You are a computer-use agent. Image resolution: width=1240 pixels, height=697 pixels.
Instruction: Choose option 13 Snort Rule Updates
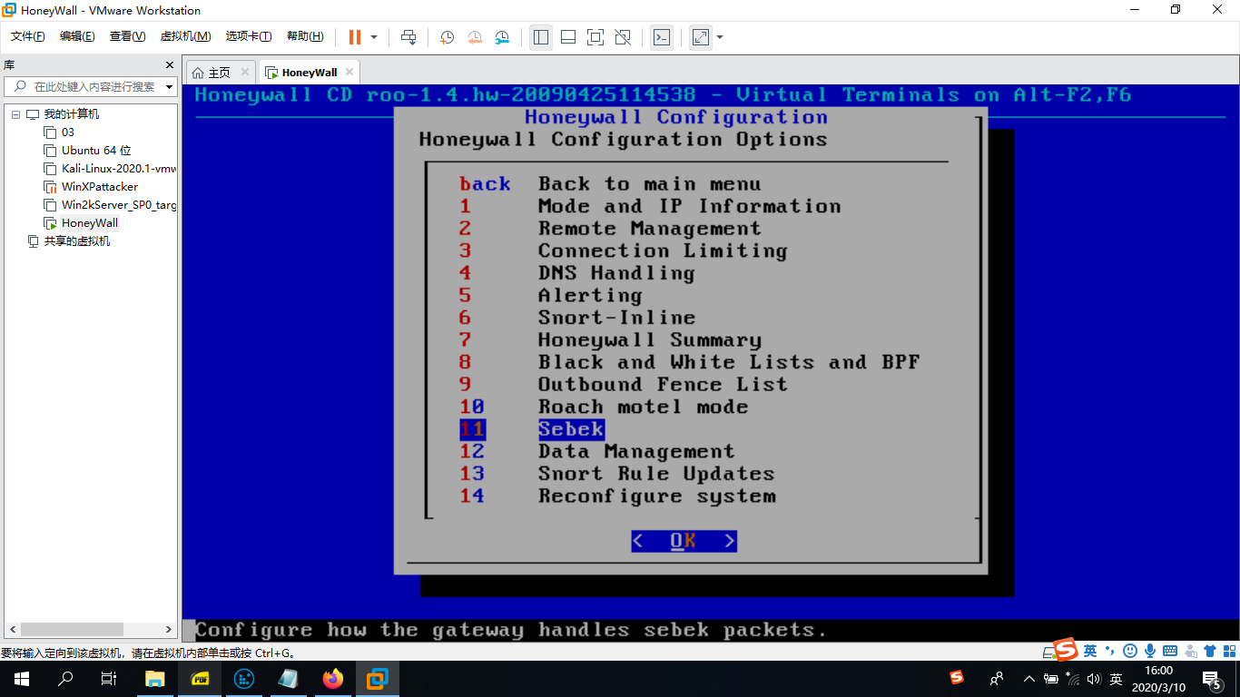coord(616,474)
